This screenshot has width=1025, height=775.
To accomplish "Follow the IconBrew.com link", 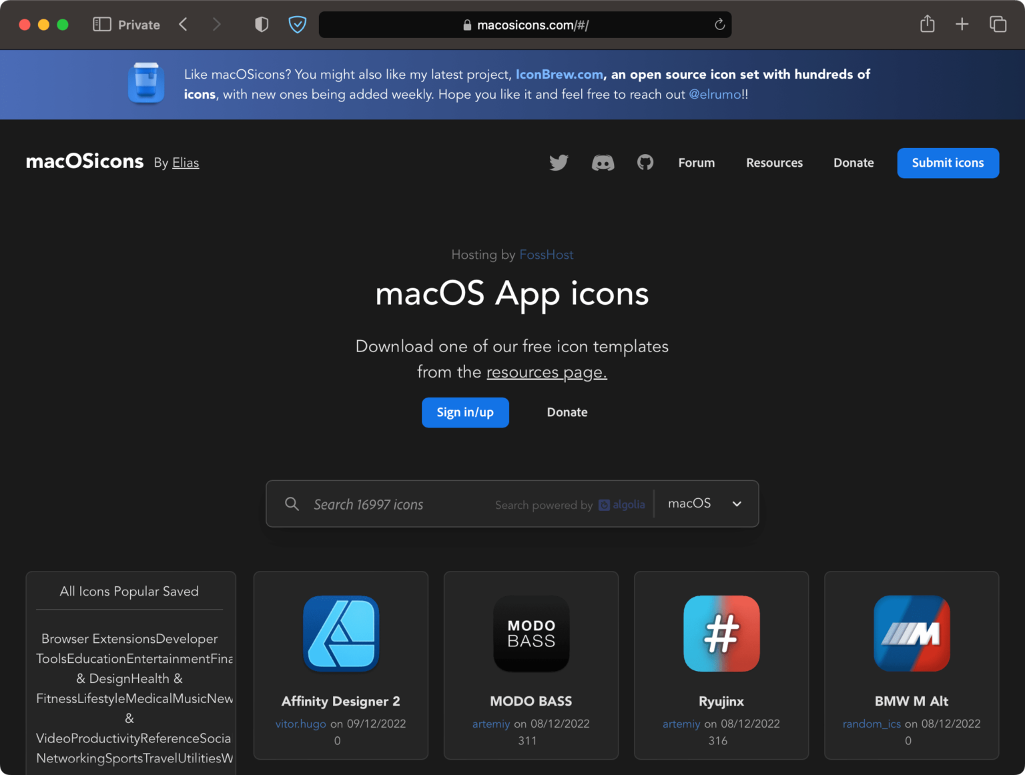I will [x=559, y=74].
